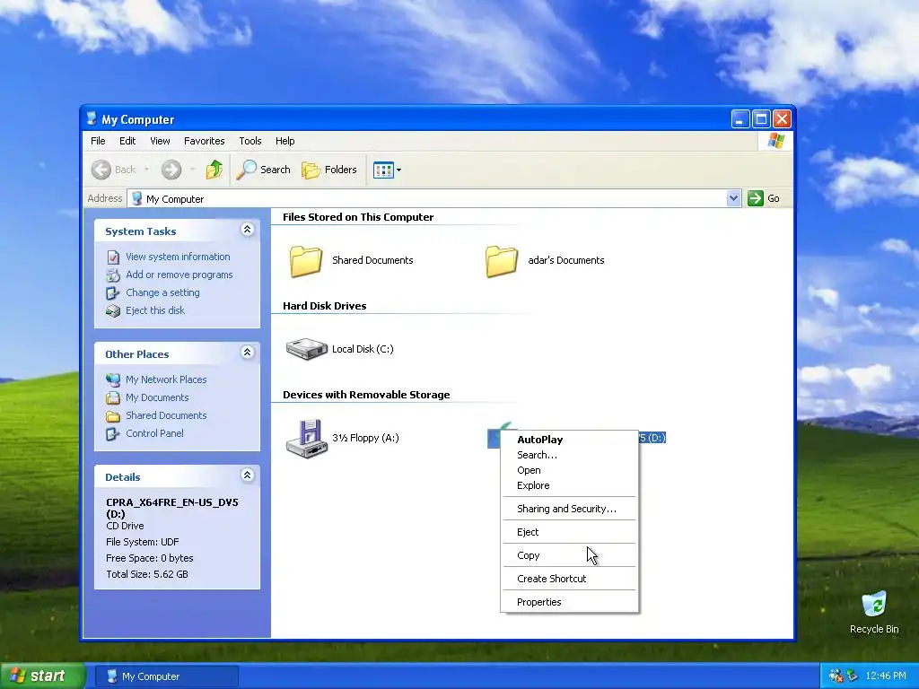Image resolution: width=919 pixels, height=689 pixels.
Task: Choose Sharing and Security from context menu
Action: click(x=569, y=509)
